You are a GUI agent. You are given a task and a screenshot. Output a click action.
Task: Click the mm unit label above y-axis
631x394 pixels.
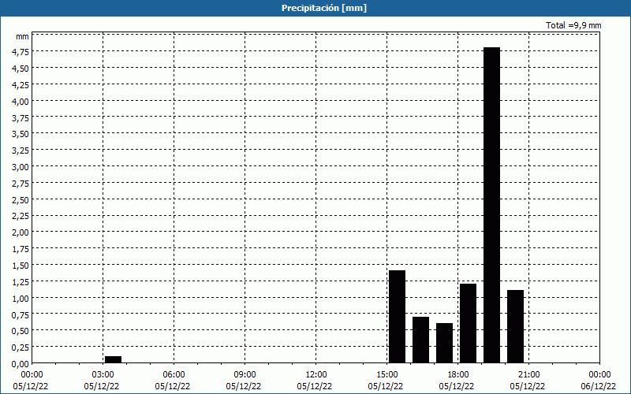coord(22,36)
